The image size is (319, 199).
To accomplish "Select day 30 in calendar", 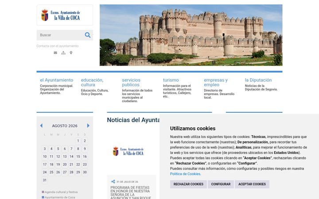I will click(85, 172).
